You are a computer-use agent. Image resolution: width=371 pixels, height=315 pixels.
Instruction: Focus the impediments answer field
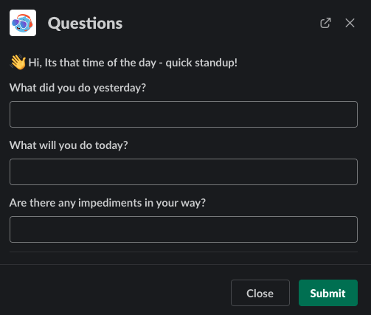click(184, 229)
